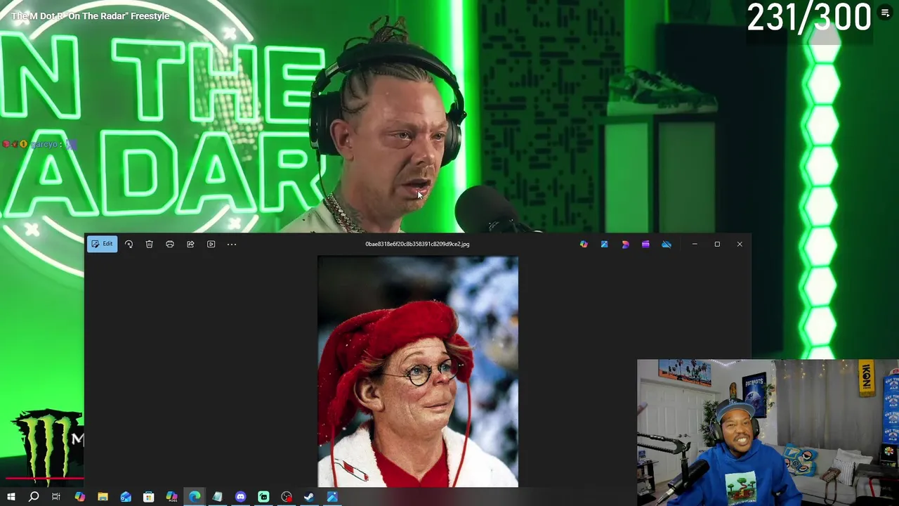Open the notepad-style app on the taskbar
Image resolution: width=899 pixels, height=506 pixels.
(217, 497)
